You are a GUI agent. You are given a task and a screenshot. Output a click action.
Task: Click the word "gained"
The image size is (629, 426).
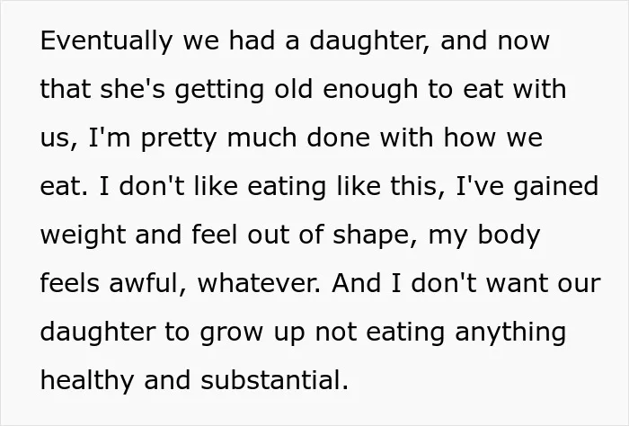(556, 187)
